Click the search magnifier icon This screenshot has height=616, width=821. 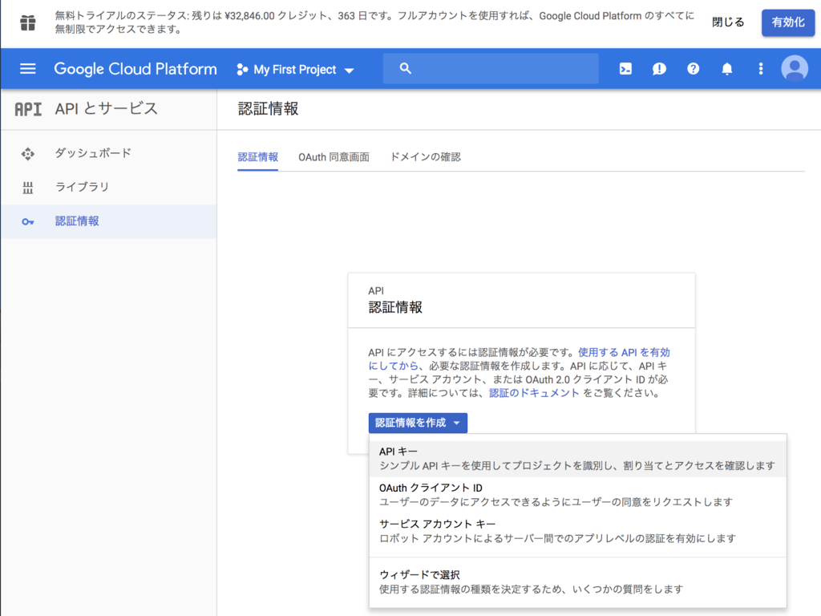tap(405, 68)
